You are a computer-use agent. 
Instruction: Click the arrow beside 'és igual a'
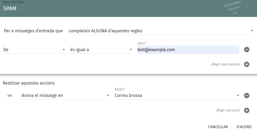coord(131,50)
